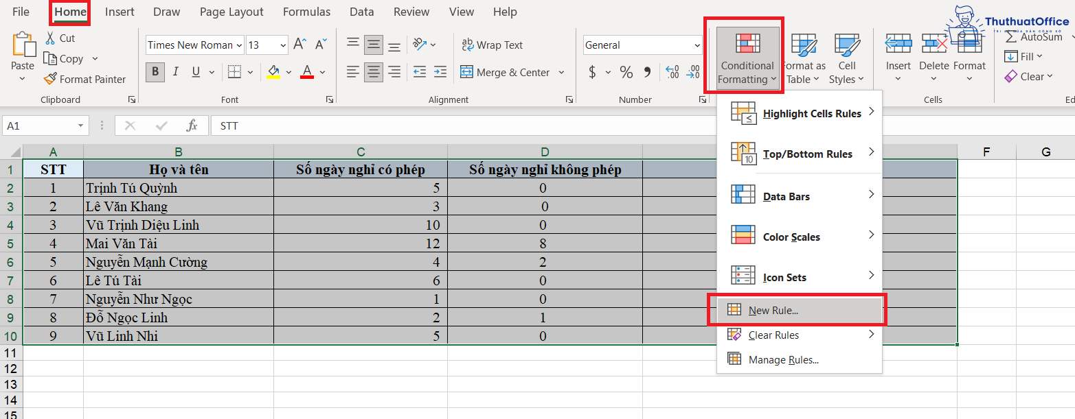Expand Name Box dropdown

[x=81, y=126]
